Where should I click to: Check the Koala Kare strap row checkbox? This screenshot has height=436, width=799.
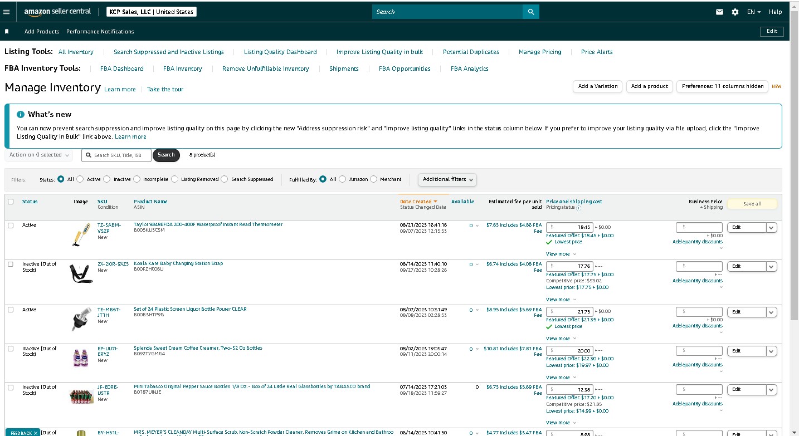point(11,264)
